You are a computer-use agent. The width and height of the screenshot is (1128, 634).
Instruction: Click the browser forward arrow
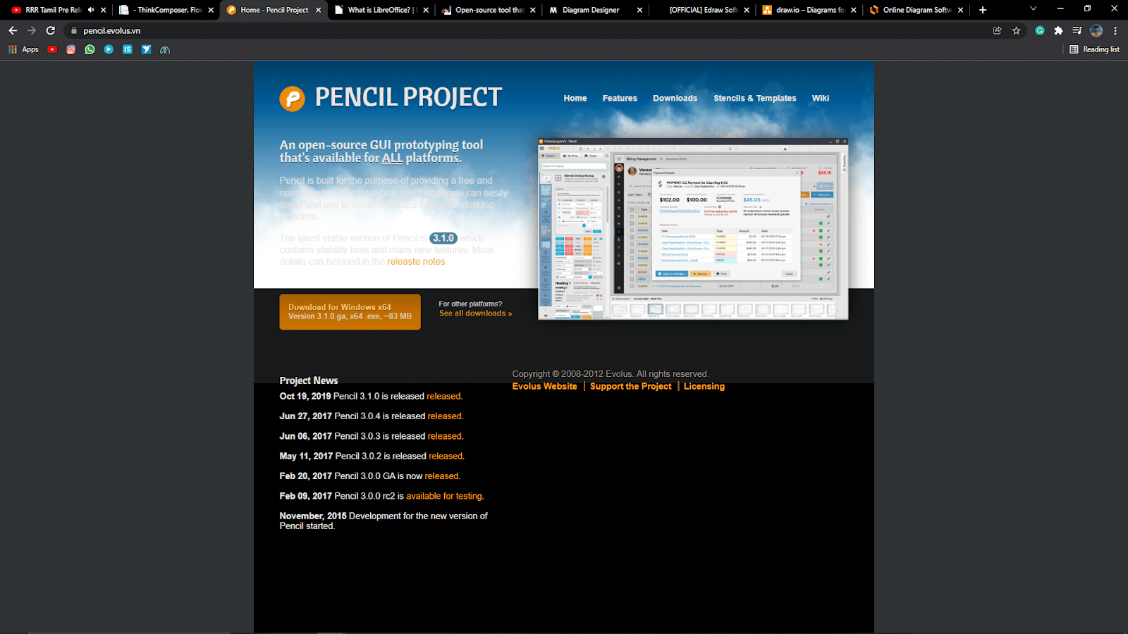(x=32, y=30)
